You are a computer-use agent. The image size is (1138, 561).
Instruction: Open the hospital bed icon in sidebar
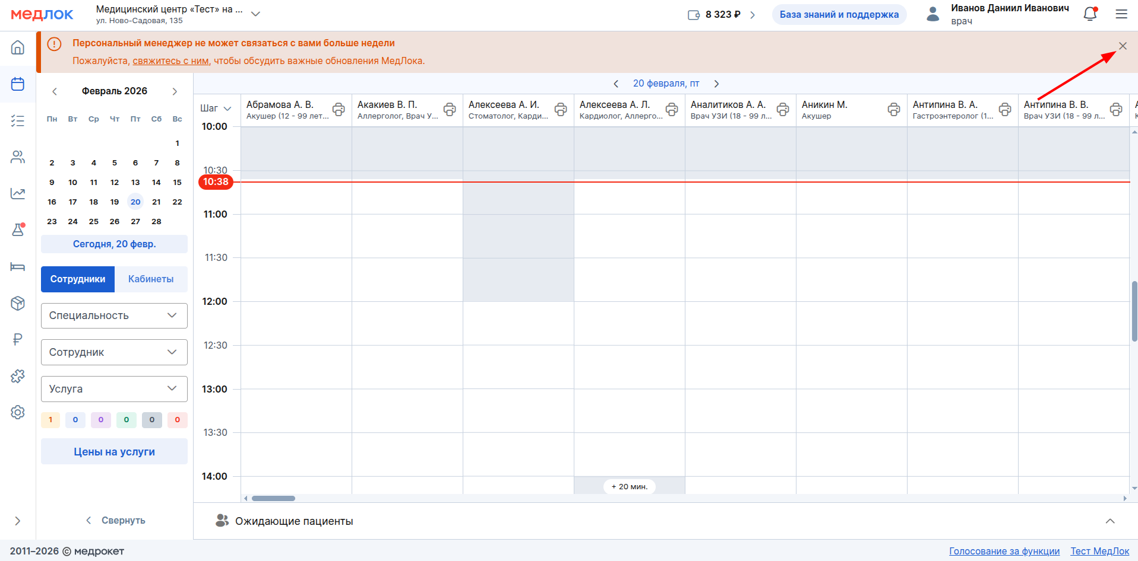click(18, 267)
